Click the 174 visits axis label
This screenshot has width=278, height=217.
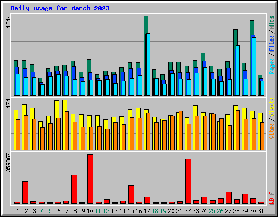[8, 103]
